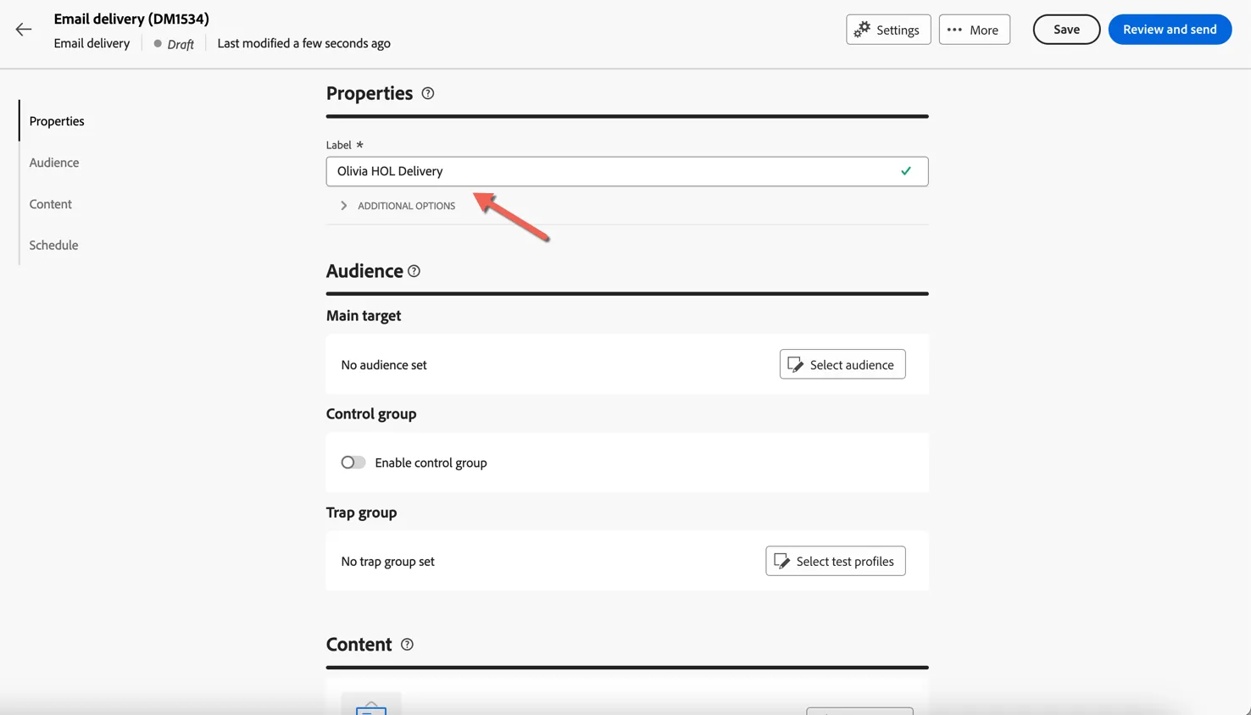Viewport: 1251px width, 715px height.
Task: Click the More button label
Action: (x=984, y=30)
